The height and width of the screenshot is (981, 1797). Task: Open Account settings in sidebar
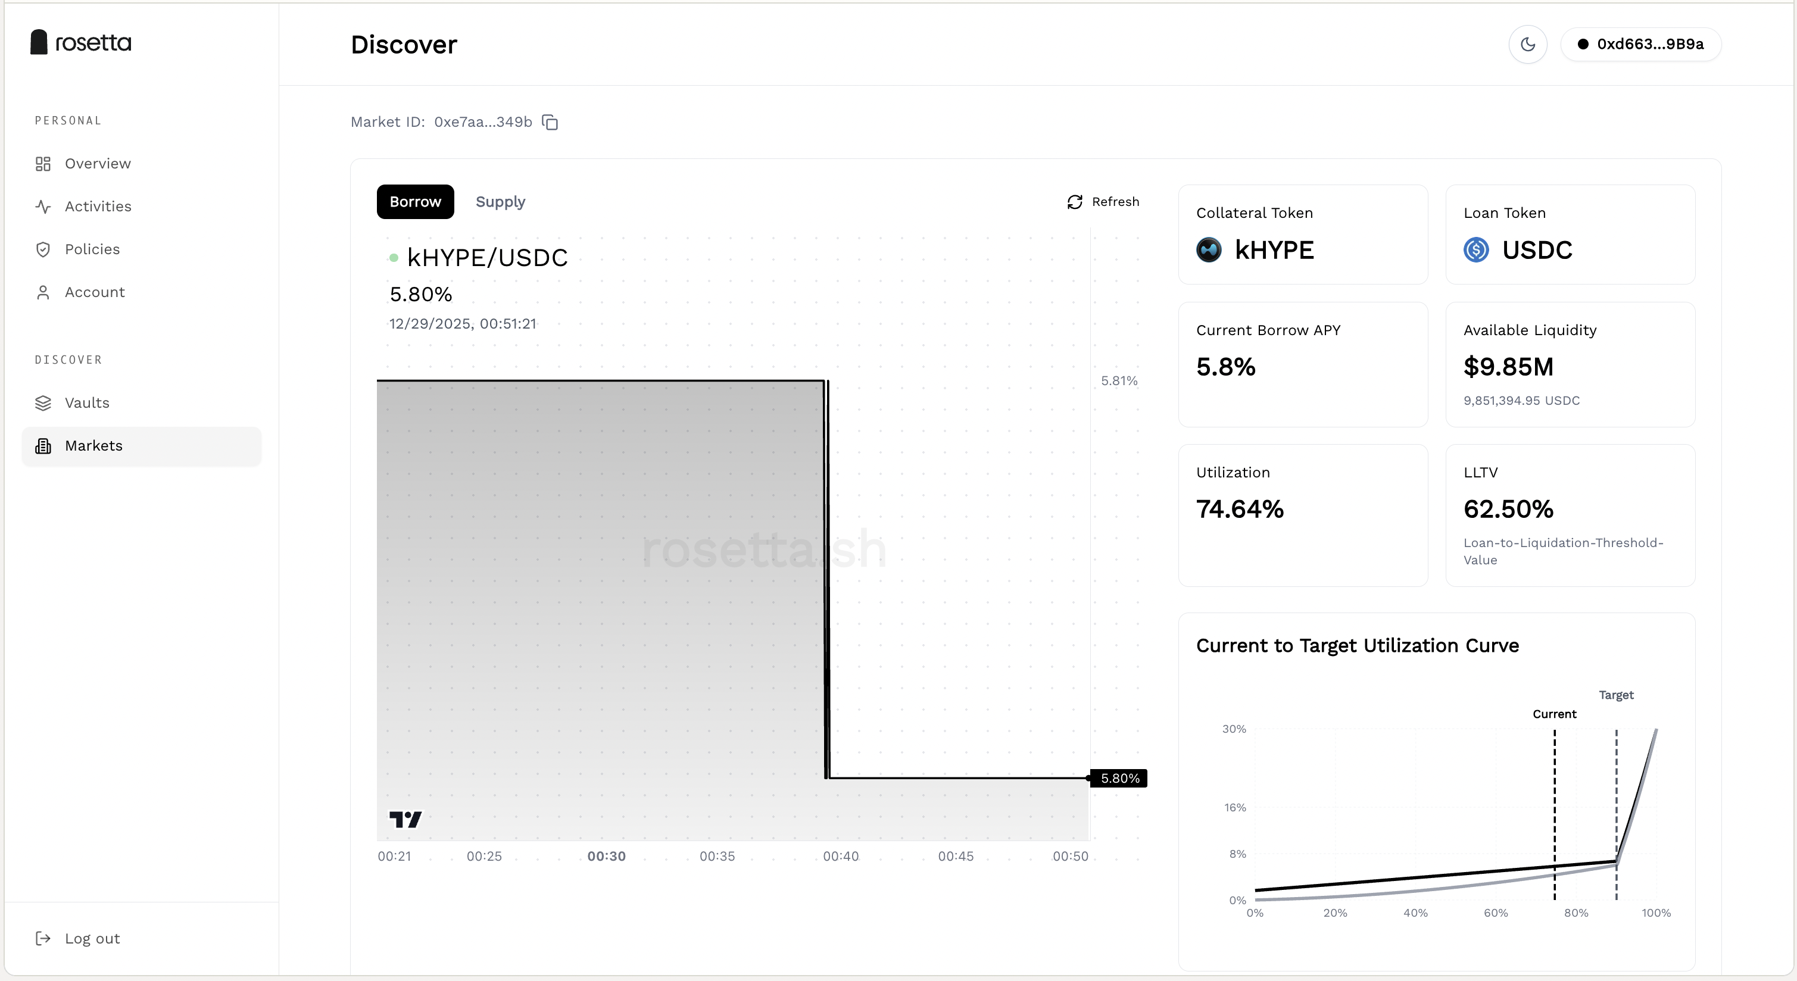coord(94,292)
